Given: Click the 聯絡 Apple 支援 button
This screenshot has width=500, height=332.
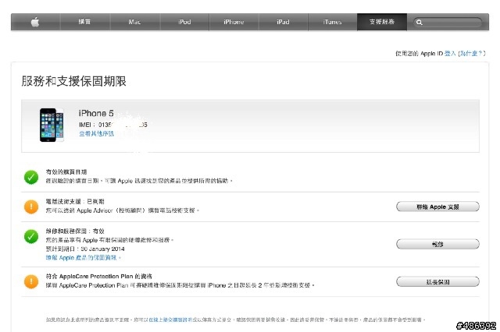Looking at the screenshot, I should (x=437, y=207).
